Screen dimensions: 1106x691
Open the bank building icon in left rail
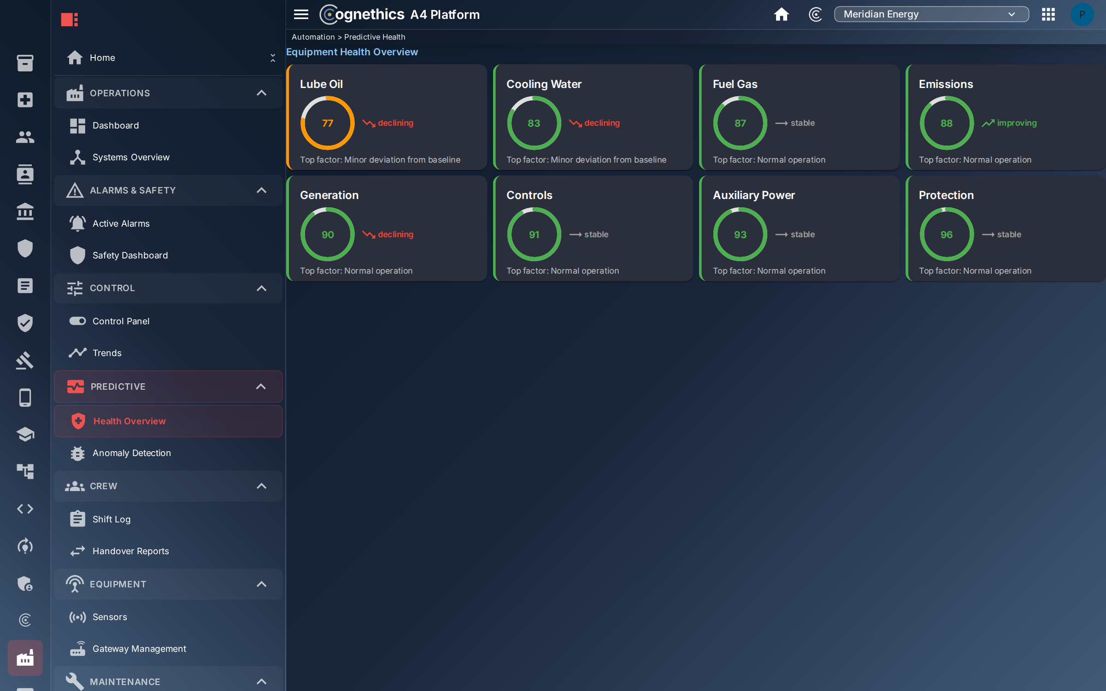(25, 211)
